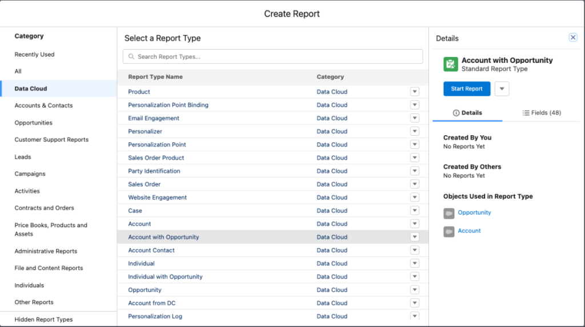Screen dimensions: 585x327
Task: Click the Report Type Name column header
Action: (155, 77)
